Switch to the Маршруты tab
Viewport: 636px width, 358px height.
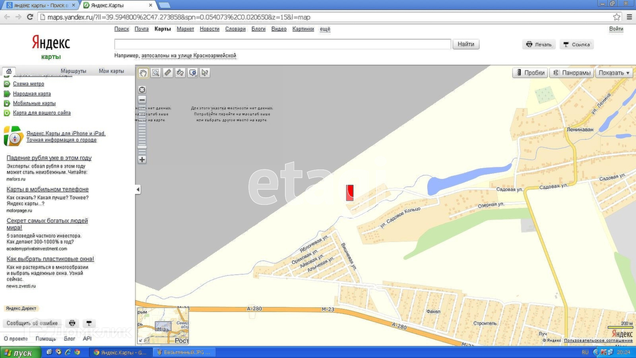click(x=74, y=71)
